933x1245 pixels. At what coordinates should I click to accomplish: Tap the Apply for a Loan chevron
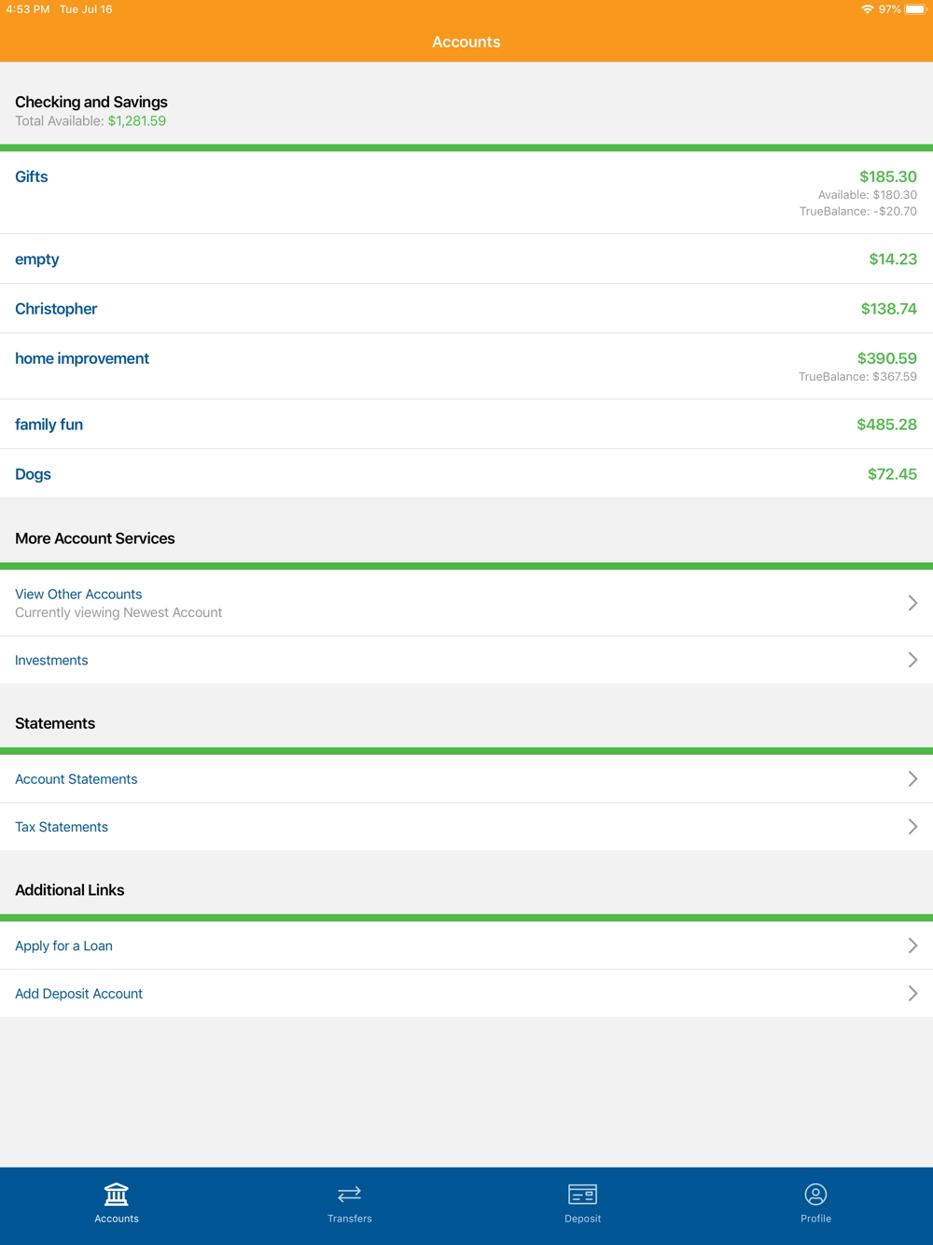[x=912, y=945]
